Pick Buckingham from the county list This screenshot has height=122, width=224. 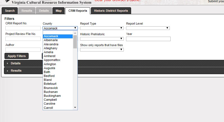(58, 96)
